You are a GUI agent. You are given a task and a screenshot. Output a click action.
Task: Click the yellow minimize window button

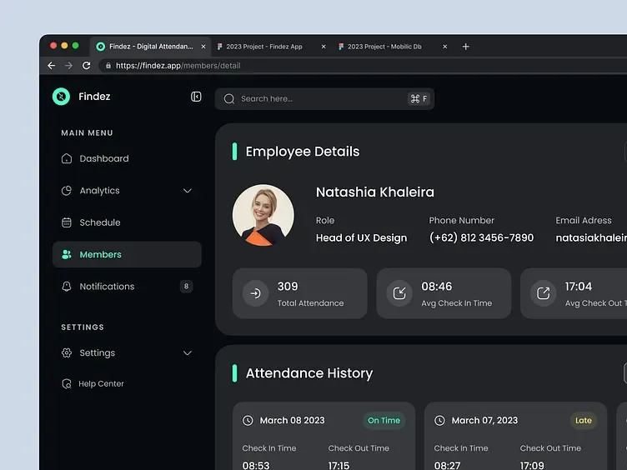pos(64,46)
